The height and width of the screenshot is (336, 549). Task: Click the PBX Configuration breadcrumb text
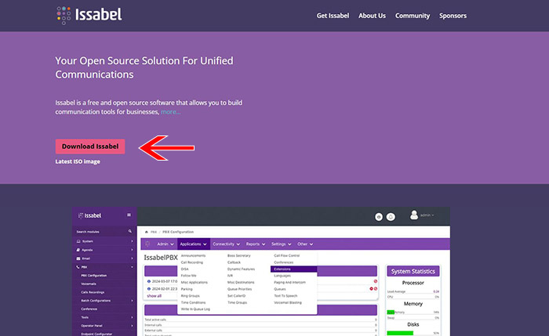point(178,232)
